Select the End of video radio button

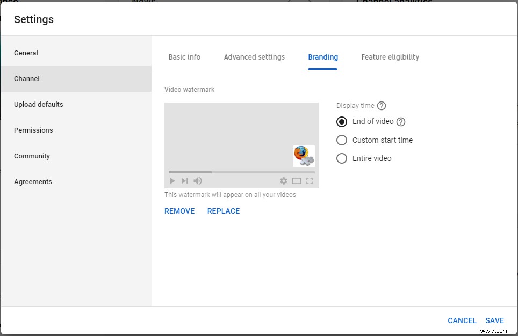coord(342,122)
